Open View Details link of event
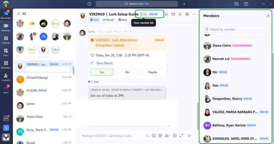The width and height of the screenshot is (274, 144). click(x=104, y=63)
